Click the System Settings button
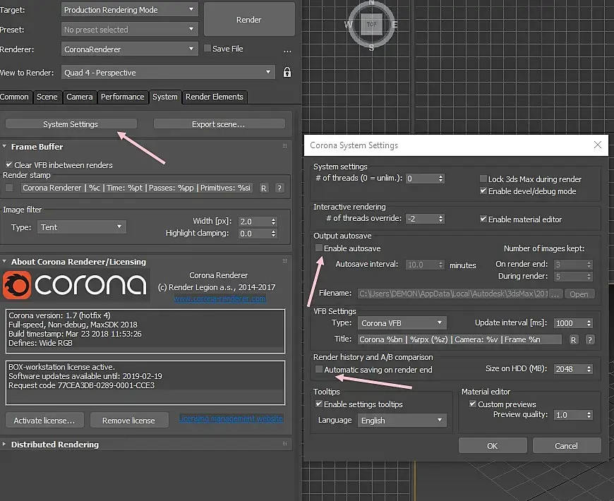The height and width of the screenshot is (501, 614). (x=71, y=124)
